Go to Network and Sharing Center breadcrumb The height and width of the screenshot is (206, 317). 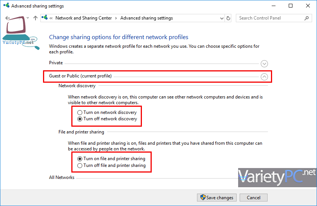point(83,18)
